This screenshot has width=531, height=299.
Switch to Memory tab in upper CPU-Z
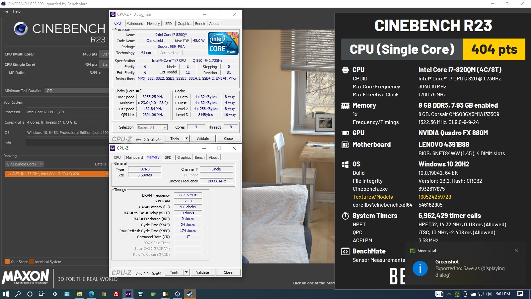click(153, 24)
